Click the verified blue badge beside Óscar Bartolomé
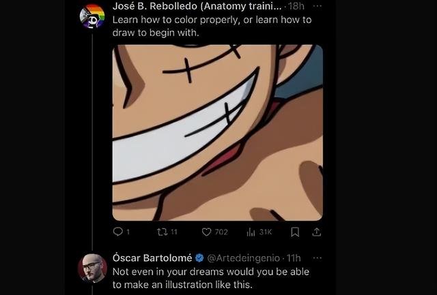Image resolution: width=437 pixels, height=295 pixels. [x=199, y=258]
